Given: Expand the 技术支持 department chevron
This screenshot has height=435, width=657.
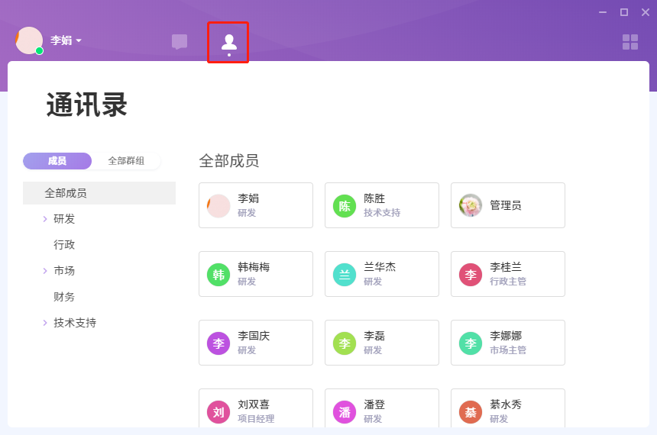Looking at the screenshot, I should [x=45, y=323].
